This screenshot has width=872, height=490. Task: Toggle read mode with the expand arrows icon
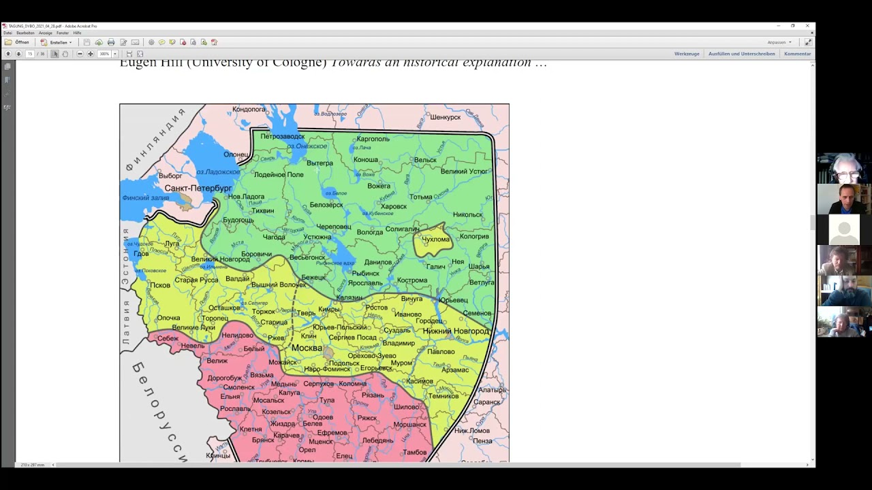coord(807,42)
